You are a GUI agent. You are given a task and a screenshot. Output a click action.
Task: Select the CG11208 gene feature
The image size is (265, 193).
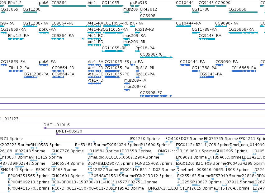point(30,12)
